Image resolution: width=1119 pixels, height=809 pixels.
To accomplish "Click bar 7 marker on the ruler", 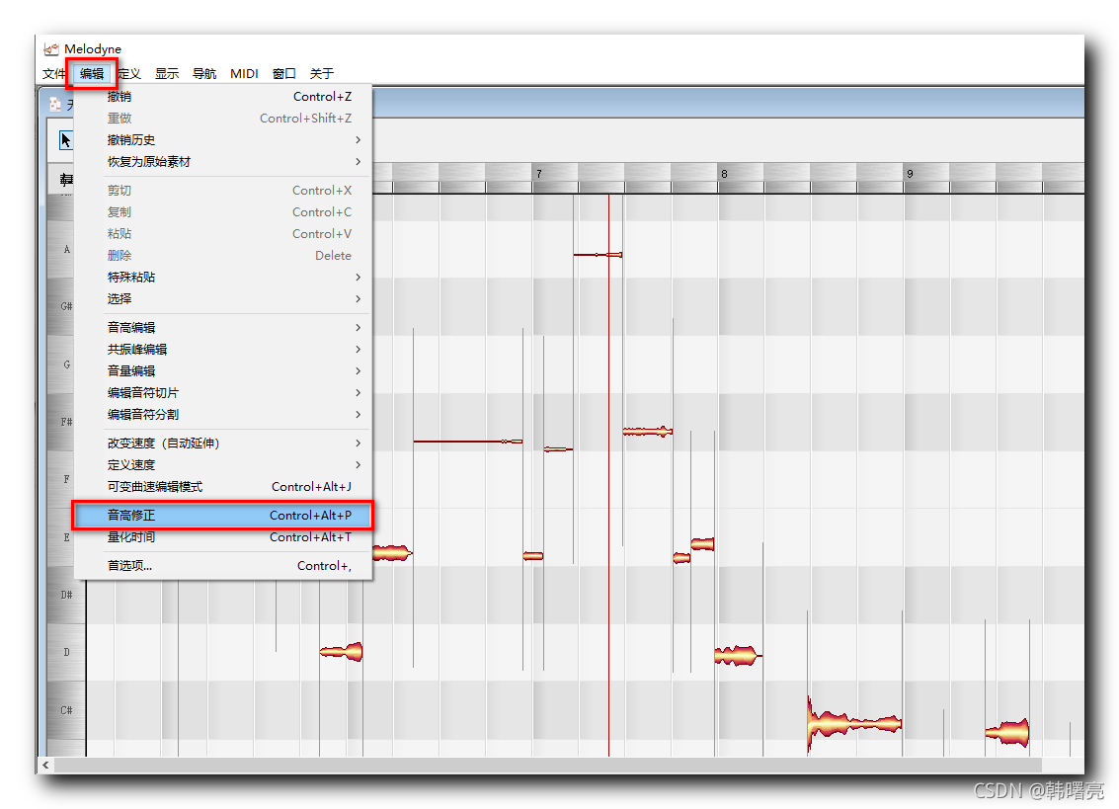I will click(539, 174).
